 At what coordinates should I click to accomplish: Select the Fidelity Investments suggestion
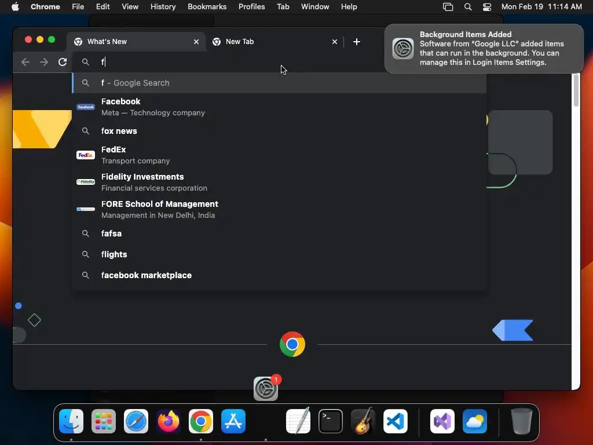point(279,183)
